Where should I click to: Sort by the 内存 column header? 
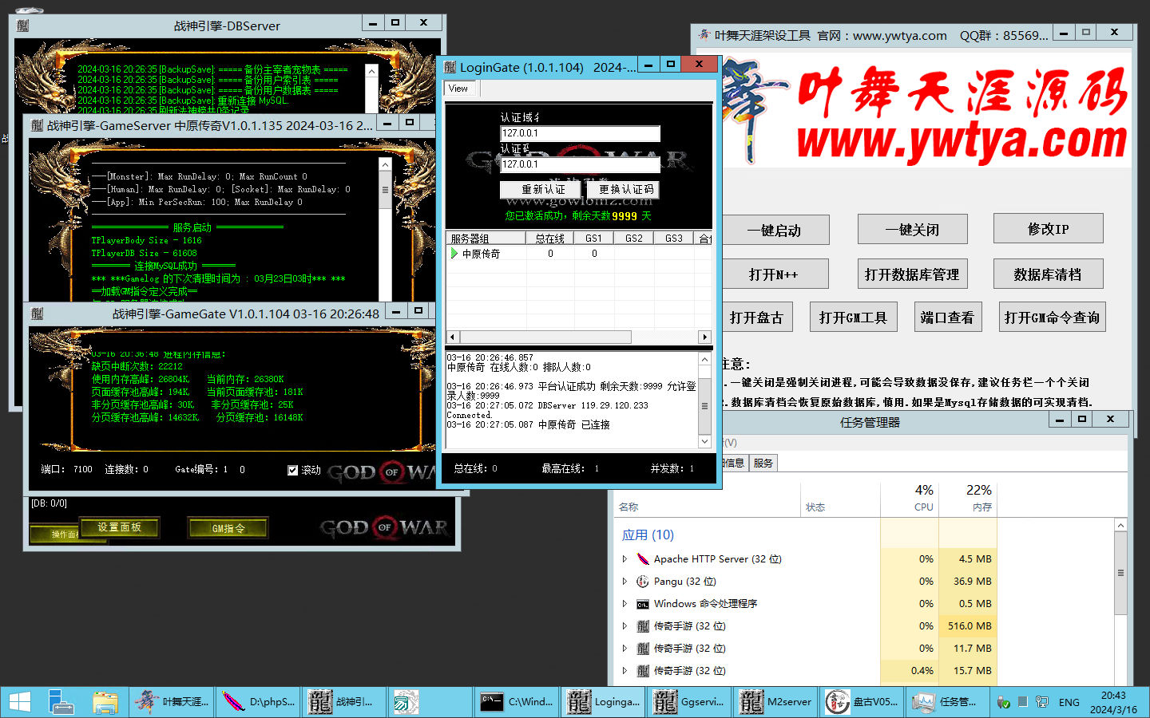pos(968,498)
